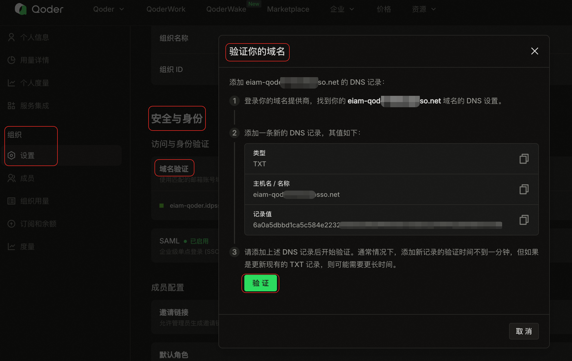Click the 默认角色 setting title
This screenshot has width=572, height=361.
click(x=174, y=355)
